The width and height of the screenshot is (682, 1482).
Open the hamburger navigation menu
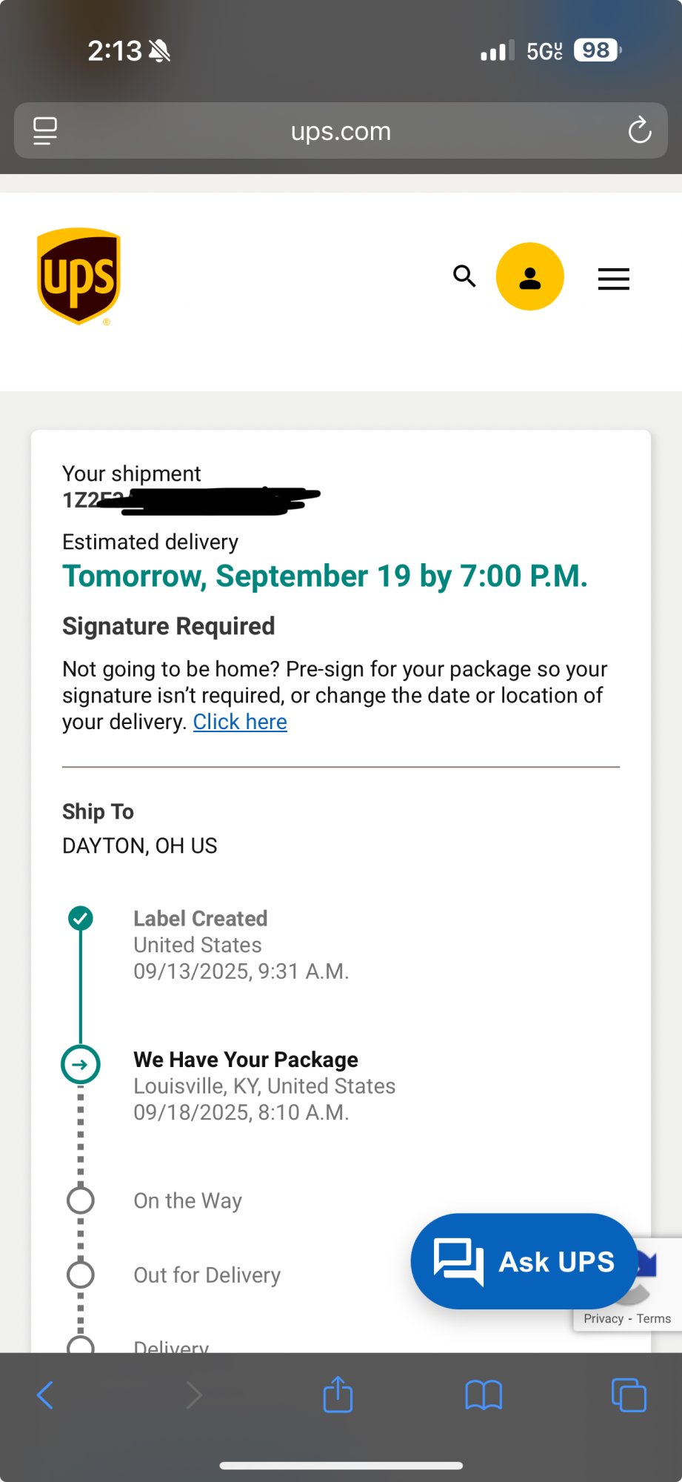point(613,279)
